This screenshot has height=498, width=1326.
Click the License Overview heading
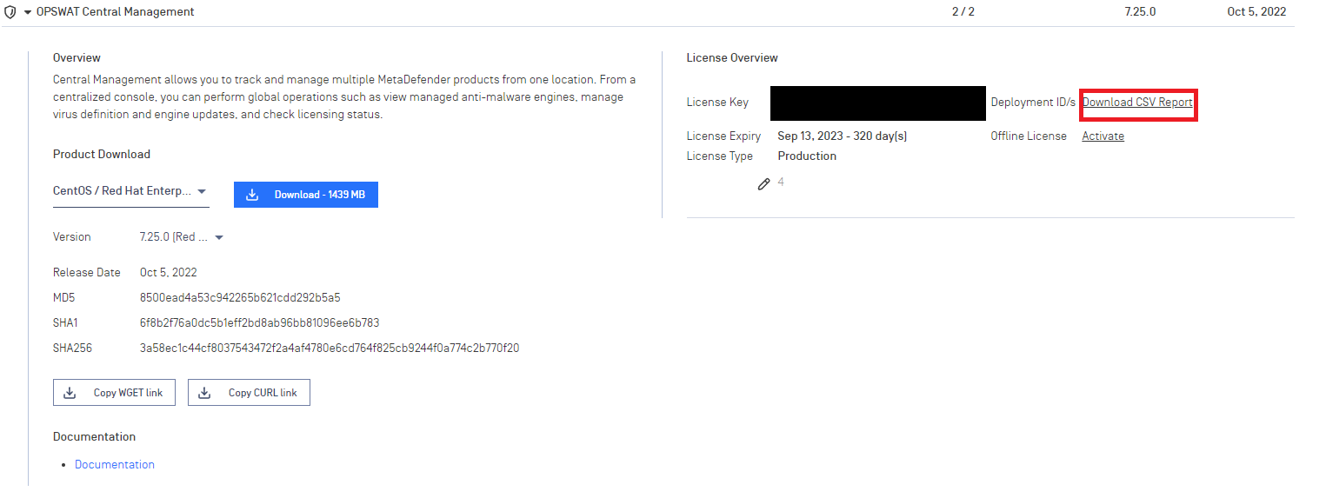[x=732, y=58]
